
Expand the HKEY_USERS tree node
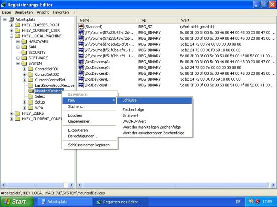click(11, 113)
